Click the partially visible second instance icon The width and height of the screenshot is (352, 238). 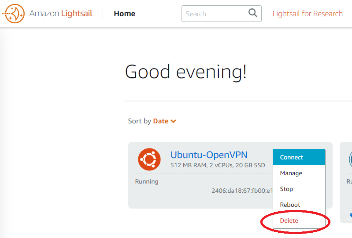coord(350,159)
